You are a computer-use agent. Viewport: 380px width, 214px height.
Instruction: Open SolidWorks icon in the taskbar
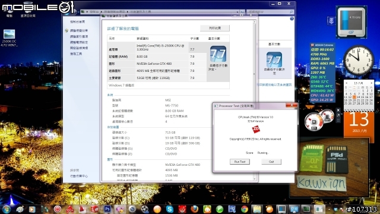[x=94, y=209]
